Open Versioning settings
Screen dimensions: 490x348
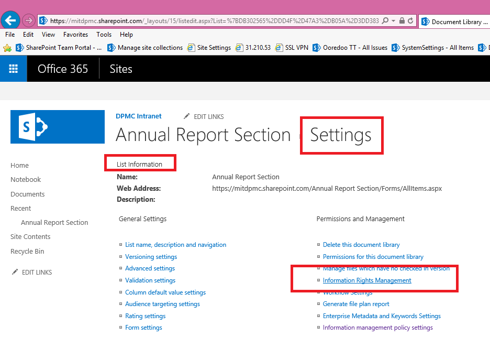151,256
